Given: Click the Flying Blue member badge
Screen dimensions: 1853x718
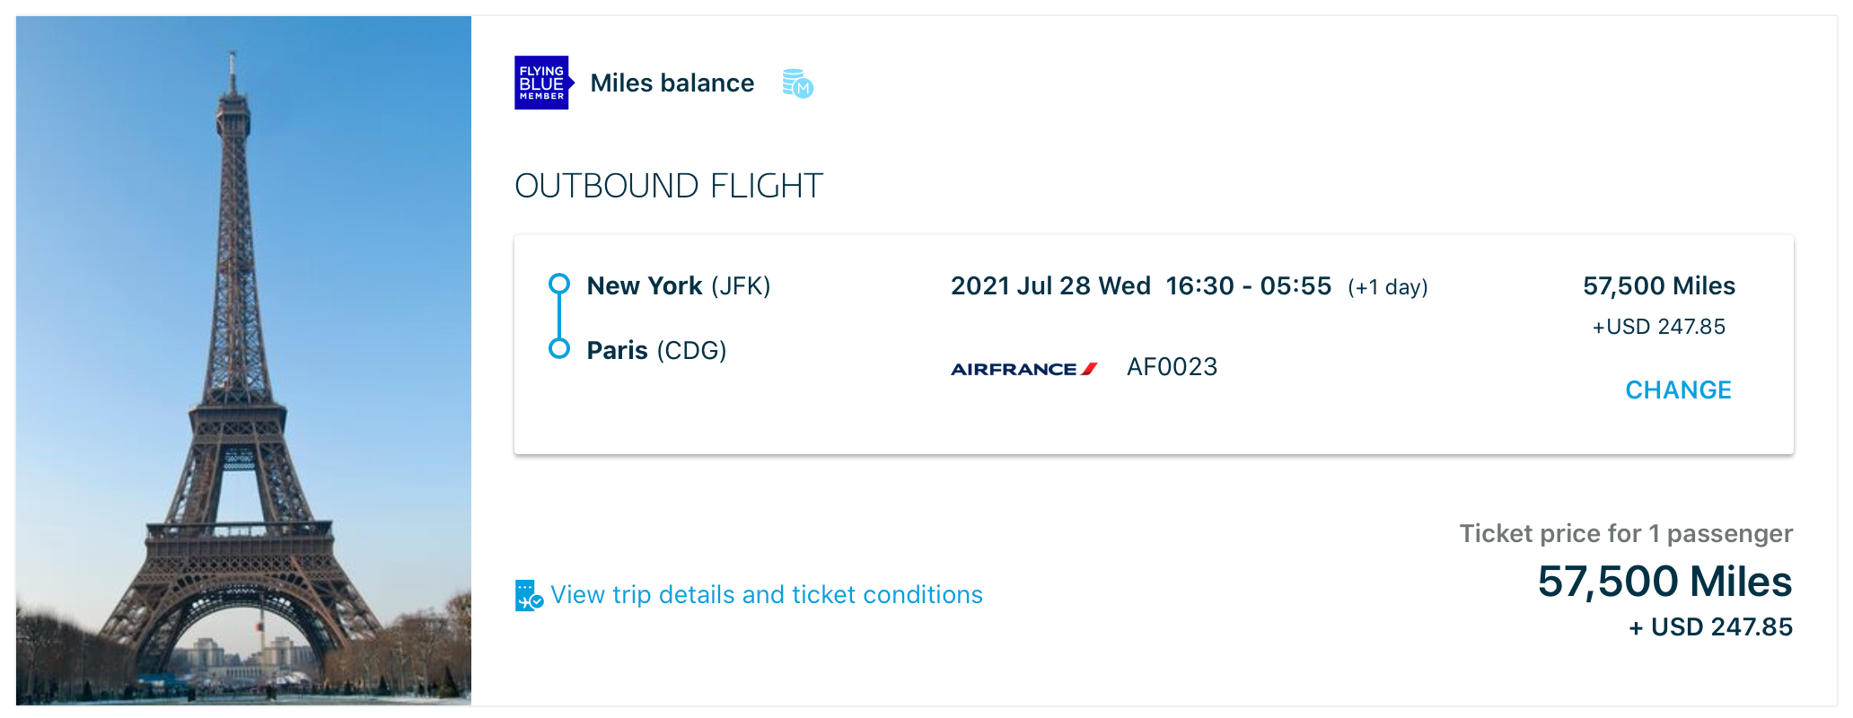Looking at the screenshot, I should point(542,83).
